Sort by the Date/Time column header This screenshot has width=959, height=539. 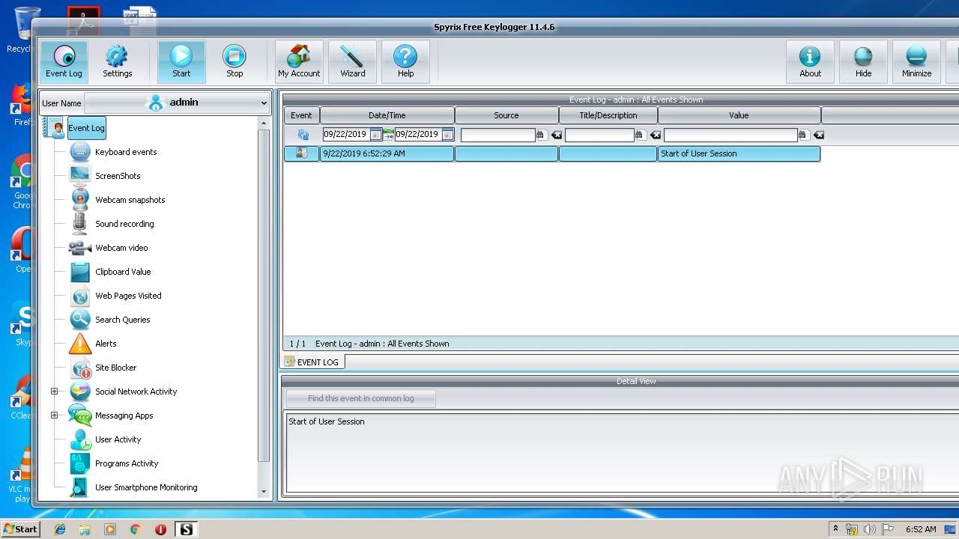coord(387,115)
